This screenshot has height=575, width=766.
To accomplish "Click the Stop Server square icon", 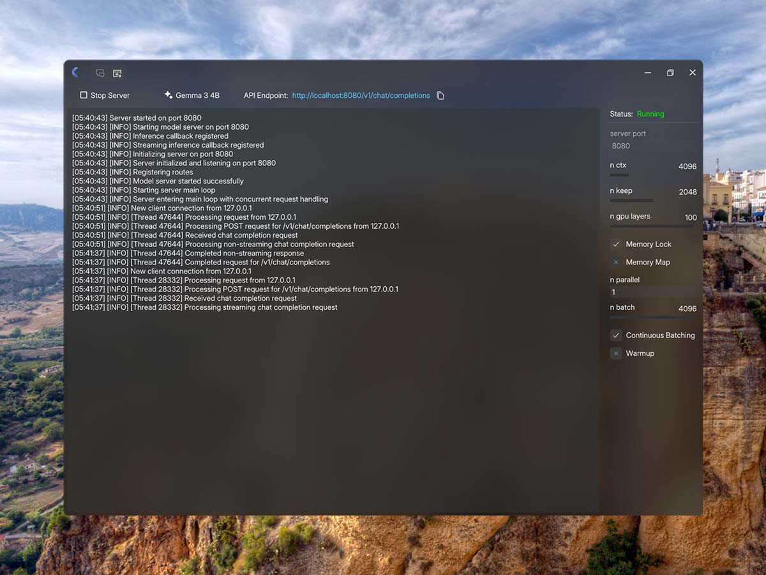I will tap(84, 95).
